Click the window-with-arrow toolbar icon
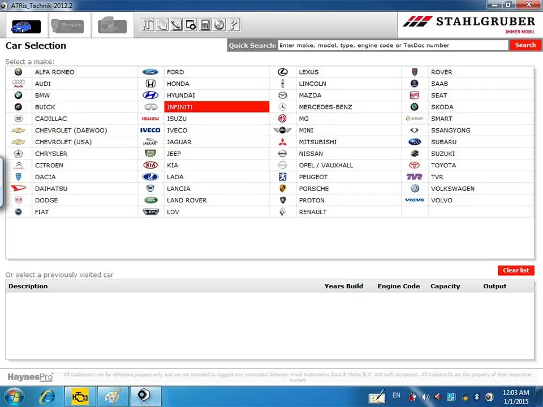Screen dimensions: 543x407 (191, 25)
